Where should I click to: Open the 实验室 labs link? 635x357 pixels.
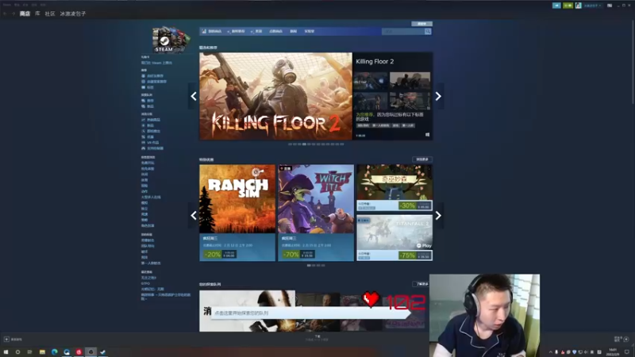pyautogui.click(x=310, y=31)
